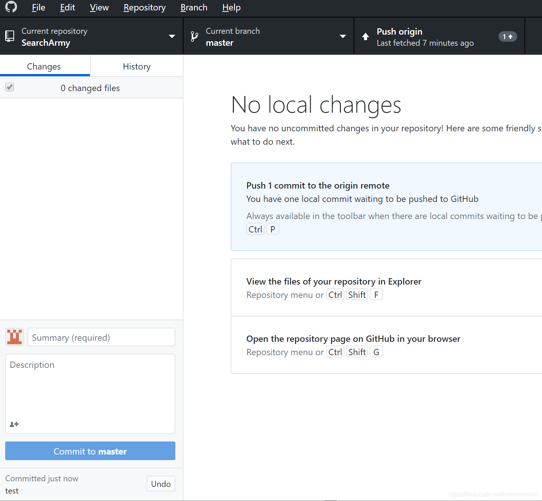Expand the Current branch dropdown arrow
The height and width of the screenshot is (501, 542).
(343, 36)
